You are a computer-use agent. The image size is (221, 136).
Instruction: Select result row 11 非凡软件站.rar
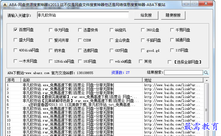coord(105,124)
